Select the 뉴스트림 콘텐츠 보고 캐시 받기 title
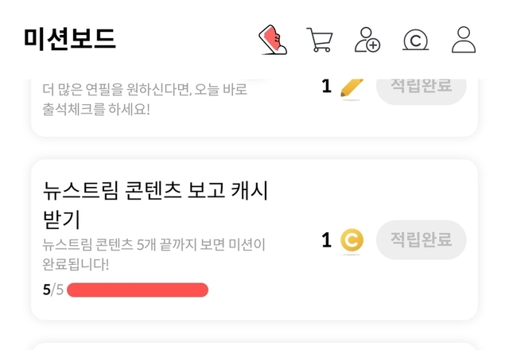509x350 pixels. click(155, 203)
